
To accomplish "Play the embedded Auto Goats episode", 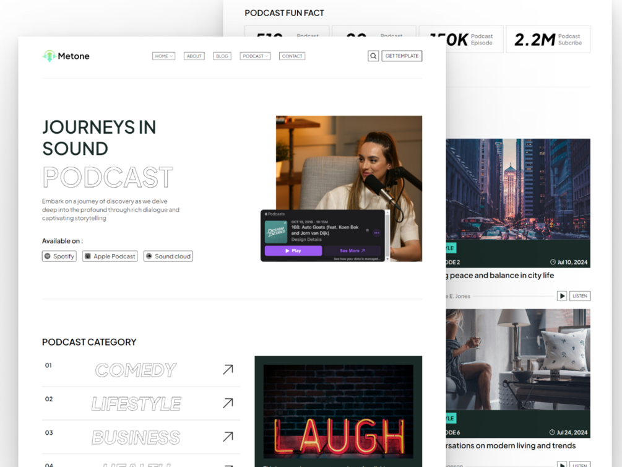I will click(x=293, y=251).
